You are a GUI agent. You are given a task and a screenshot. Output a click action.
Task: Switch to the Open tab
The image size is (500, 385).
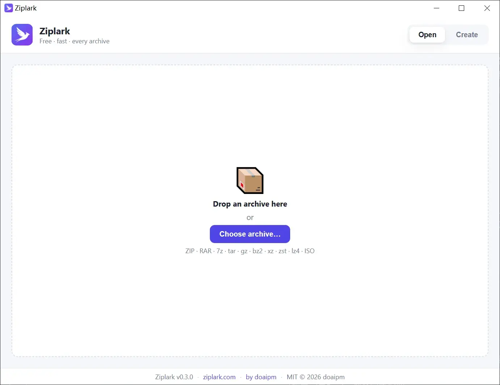(x=427, y=35)
